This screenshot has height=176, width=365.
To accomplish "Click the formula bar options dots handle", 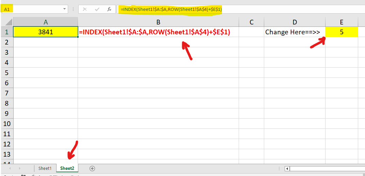I will (x=74, y=9).
